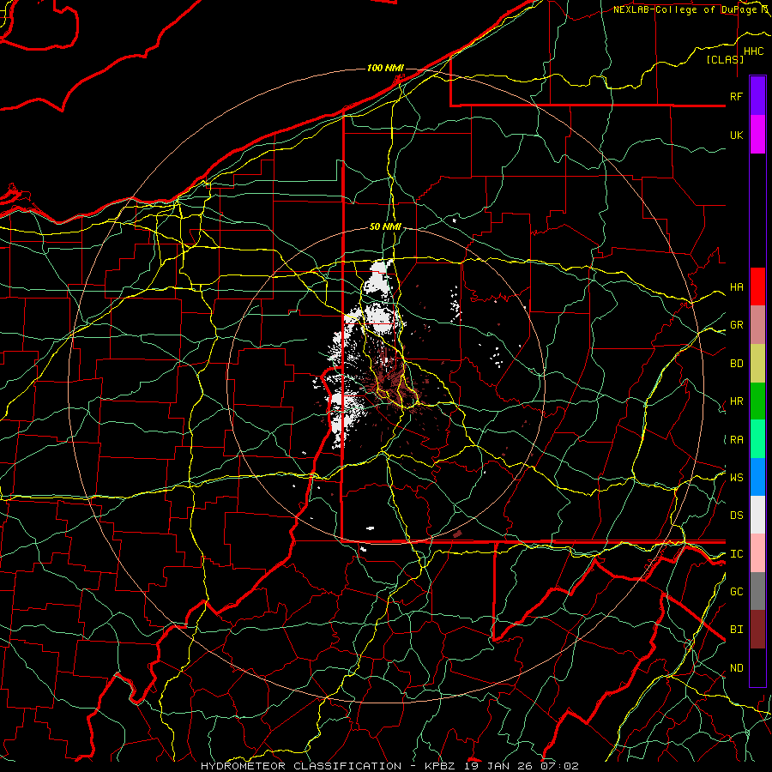Image resolution: width=772 pixels, height=772 pixels.
Task: Click the DS white legend swatch
Action: pos(757,515)
